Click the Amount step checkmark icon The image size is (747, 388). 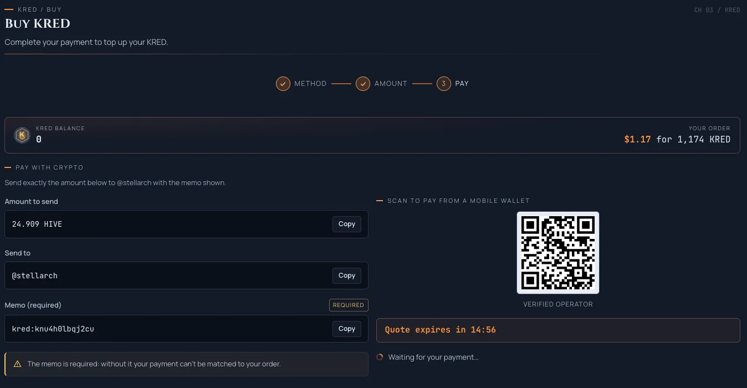pos(363,84)
